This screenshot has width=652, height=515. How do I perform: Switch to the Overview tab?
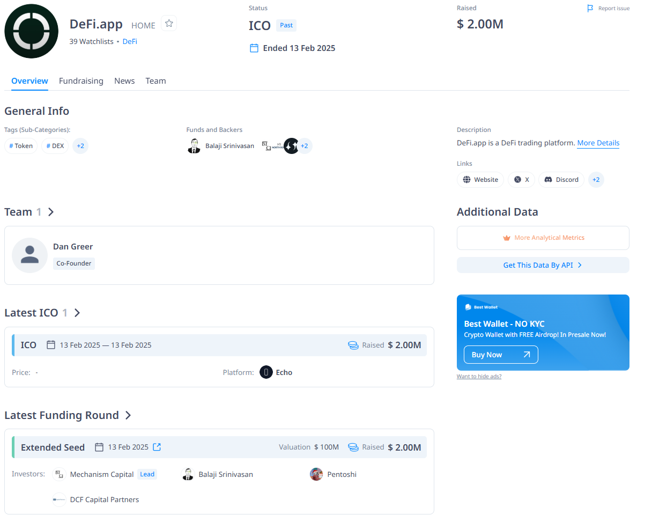[x=29, y=81]
